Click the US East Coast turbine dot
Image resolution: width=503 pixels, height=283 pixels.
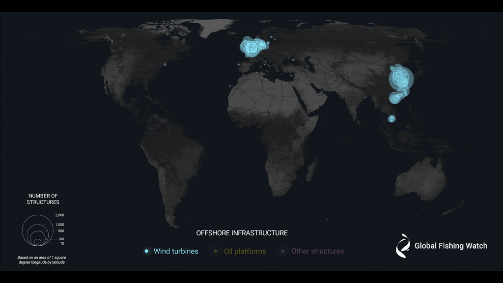point(165,64)
